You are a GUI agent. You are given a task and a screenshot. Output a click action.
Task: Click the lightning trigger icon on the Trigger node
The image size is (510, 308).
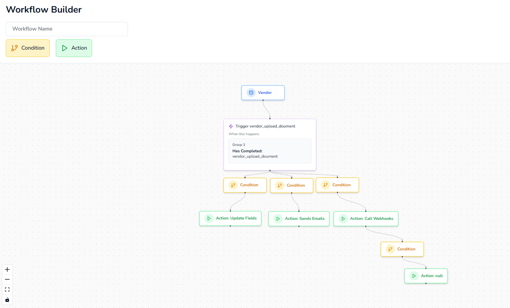[231, 126]
